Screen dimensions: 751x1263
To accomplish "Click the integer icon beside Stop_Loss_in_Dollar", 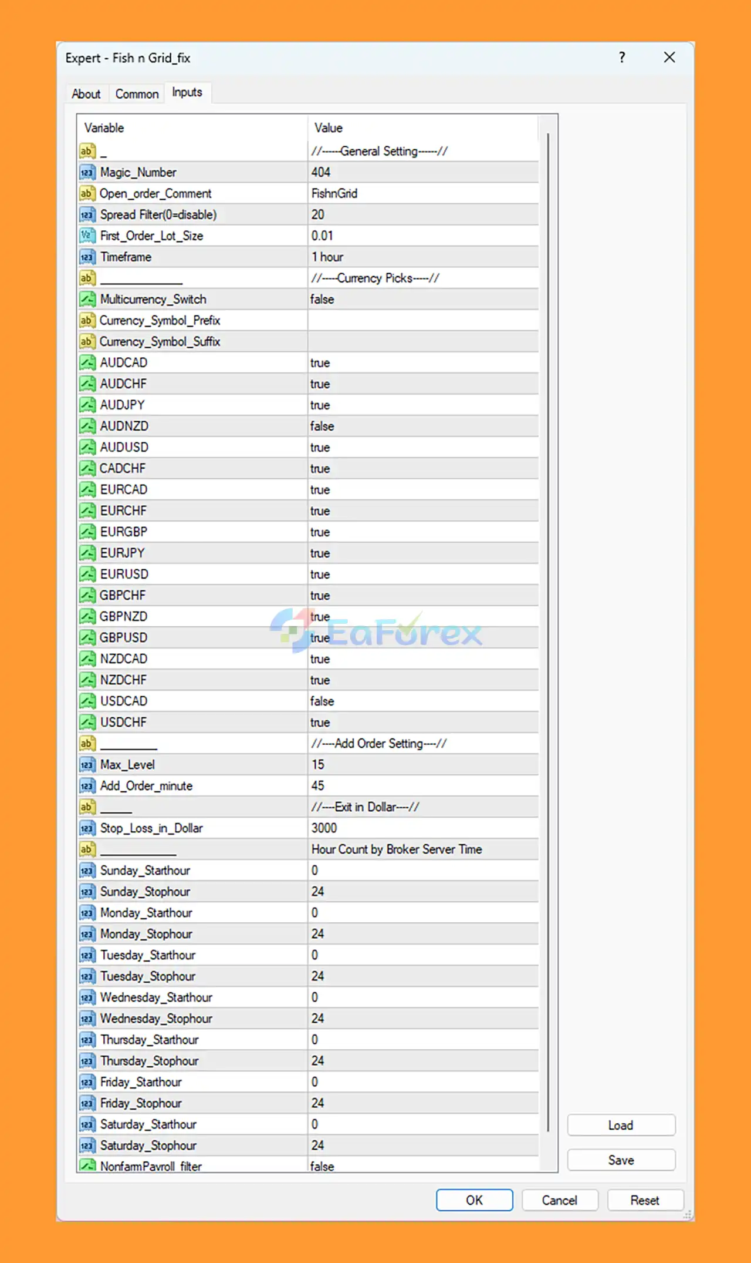I will point(87,828).
